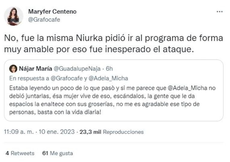This screenshot has height=162, width=230.
Task: Open the three-dot more options menu
Action: (x=220, y=12)
